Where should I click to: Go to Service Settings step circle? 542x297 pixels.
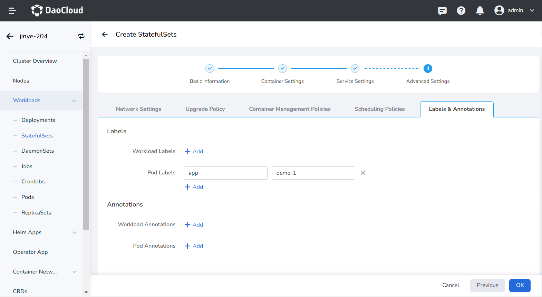(x=355, y=68)
